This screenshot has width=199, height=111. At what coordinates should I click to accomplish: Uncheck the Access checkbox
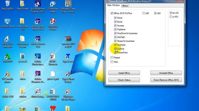(x=115, y=26)
